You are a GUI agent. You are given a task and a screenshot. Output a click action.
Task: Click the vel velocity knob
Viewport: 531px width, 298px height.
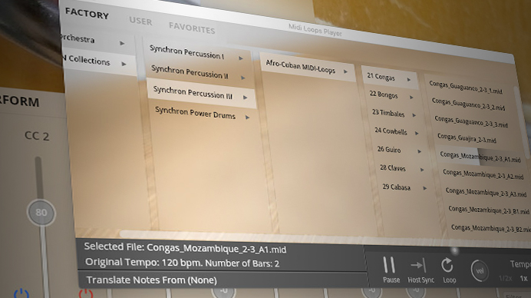[480, 271]
